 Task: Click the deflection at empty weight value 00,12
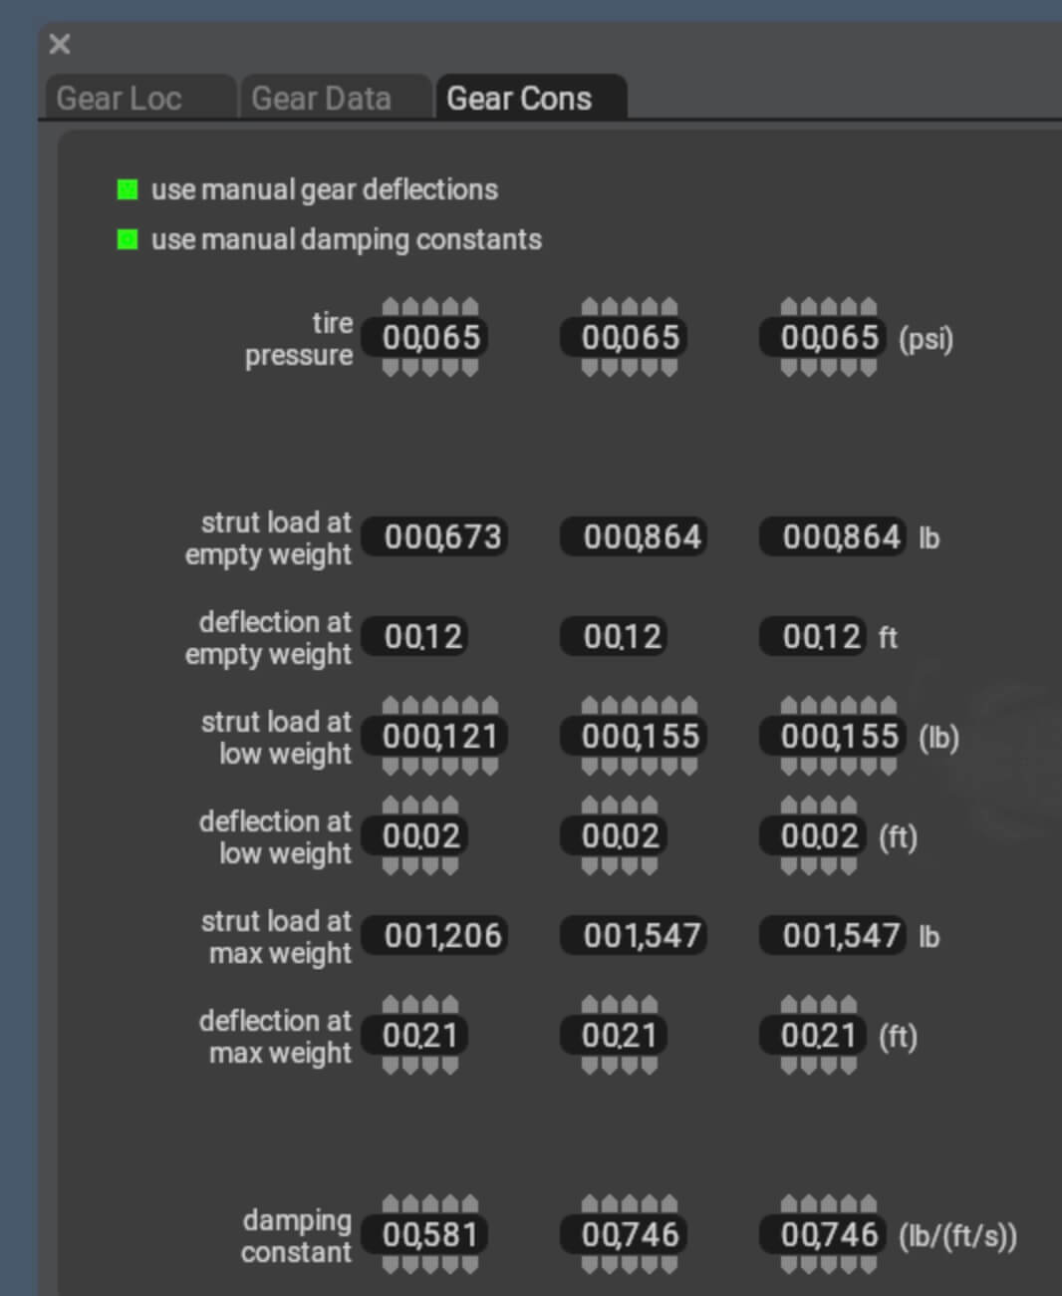point(415,636)
